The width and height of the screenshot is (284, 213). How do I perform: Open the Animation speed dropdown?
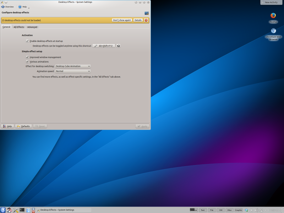click(x=73, y=71)
